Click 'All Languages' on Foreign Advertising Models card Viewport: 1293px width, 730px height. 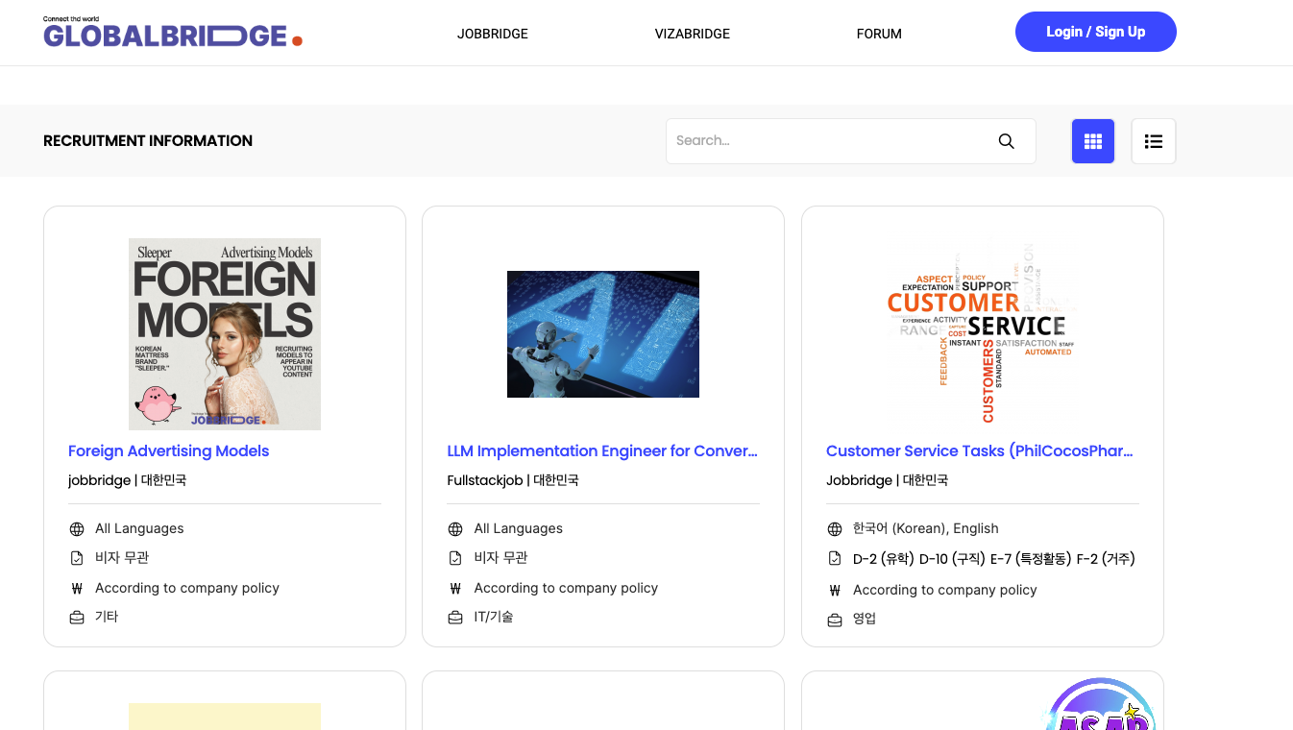click(139, 529)
